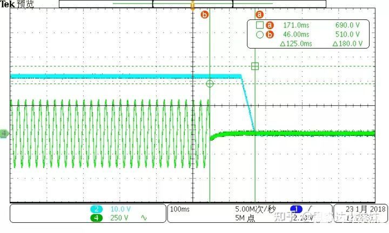This screenshot has height=233, width=389.
Task: Click the 46.00ms cursor b time value
Action: [296, 35]
